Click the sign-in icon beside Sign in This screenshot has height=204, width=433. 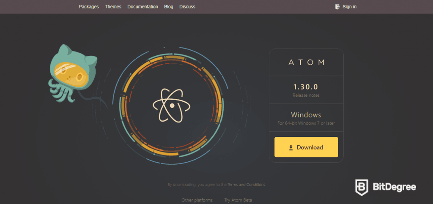point(337,7)
